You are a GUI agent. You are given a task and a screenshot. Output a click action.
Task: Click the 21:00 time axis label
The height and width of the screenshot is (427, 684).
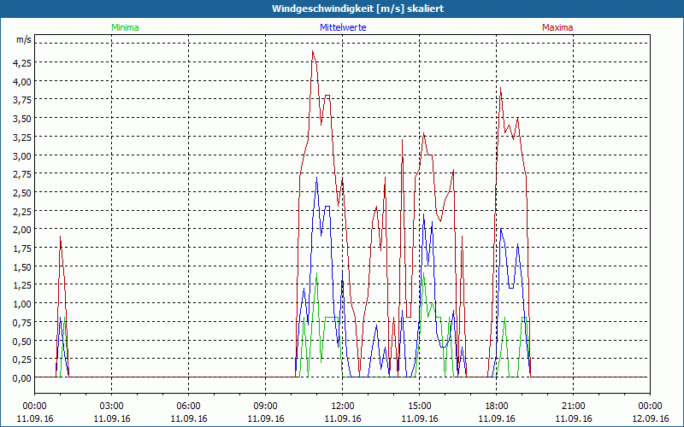[x=573, y=407]
